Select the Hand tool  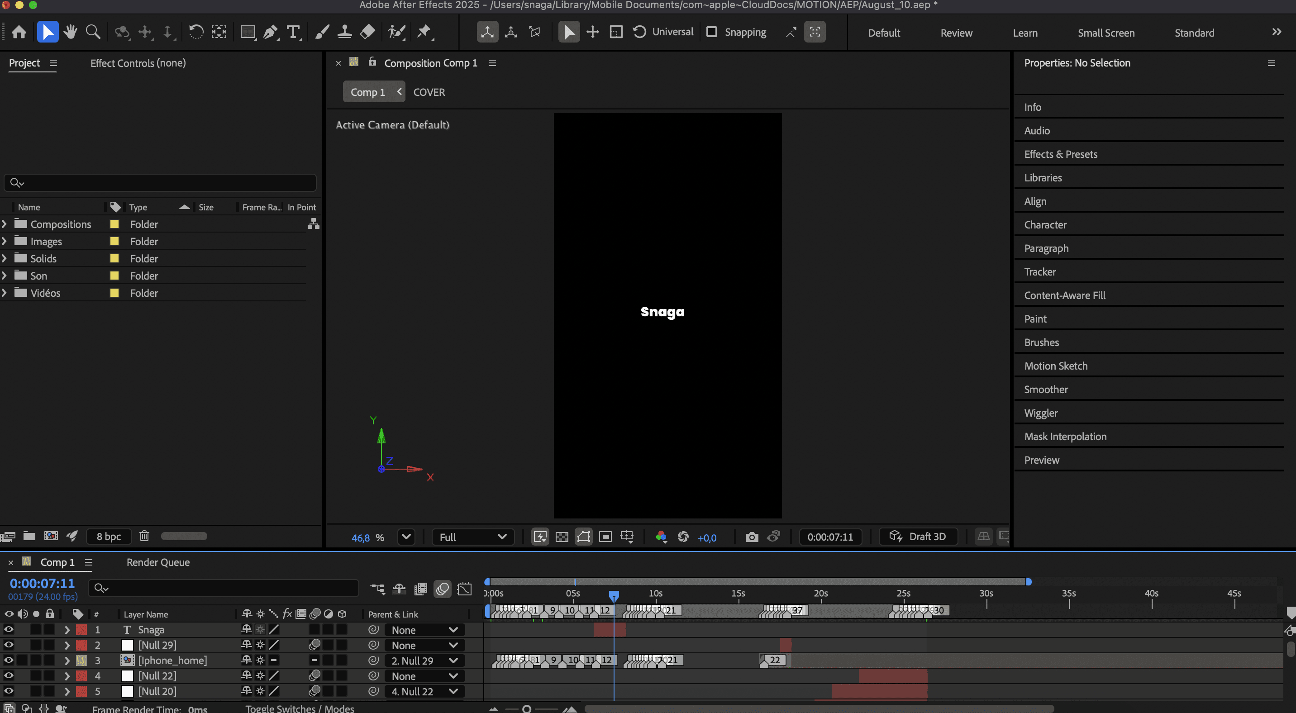(x=70, y=32)
